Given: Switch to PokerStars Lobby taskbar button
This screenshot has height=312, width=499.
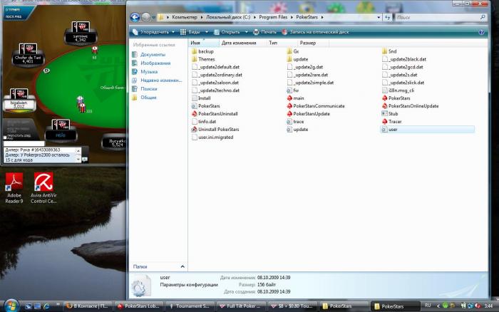Looking at the screenshot, I should click(x=139, y=306).
